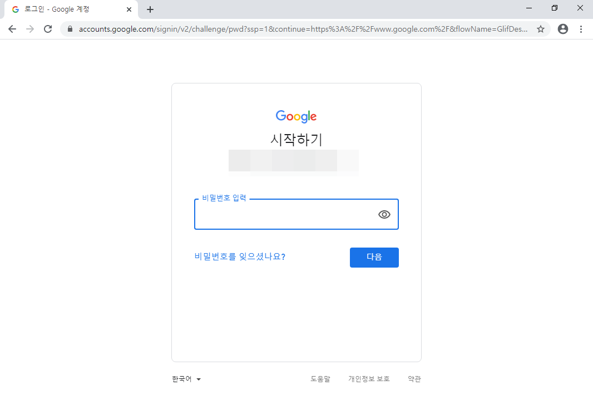Focus the 비밀번호 입력 password field
The image size is (593, 405).
pos(296,214)
